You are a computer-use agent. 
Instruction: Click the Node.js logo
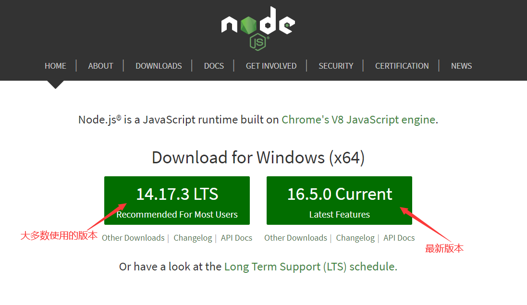(258, 28)
